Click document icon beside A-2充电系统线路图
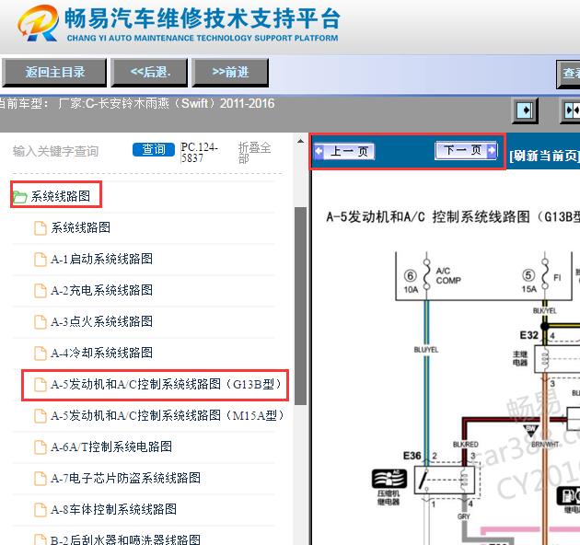 (x=41, y=290)
